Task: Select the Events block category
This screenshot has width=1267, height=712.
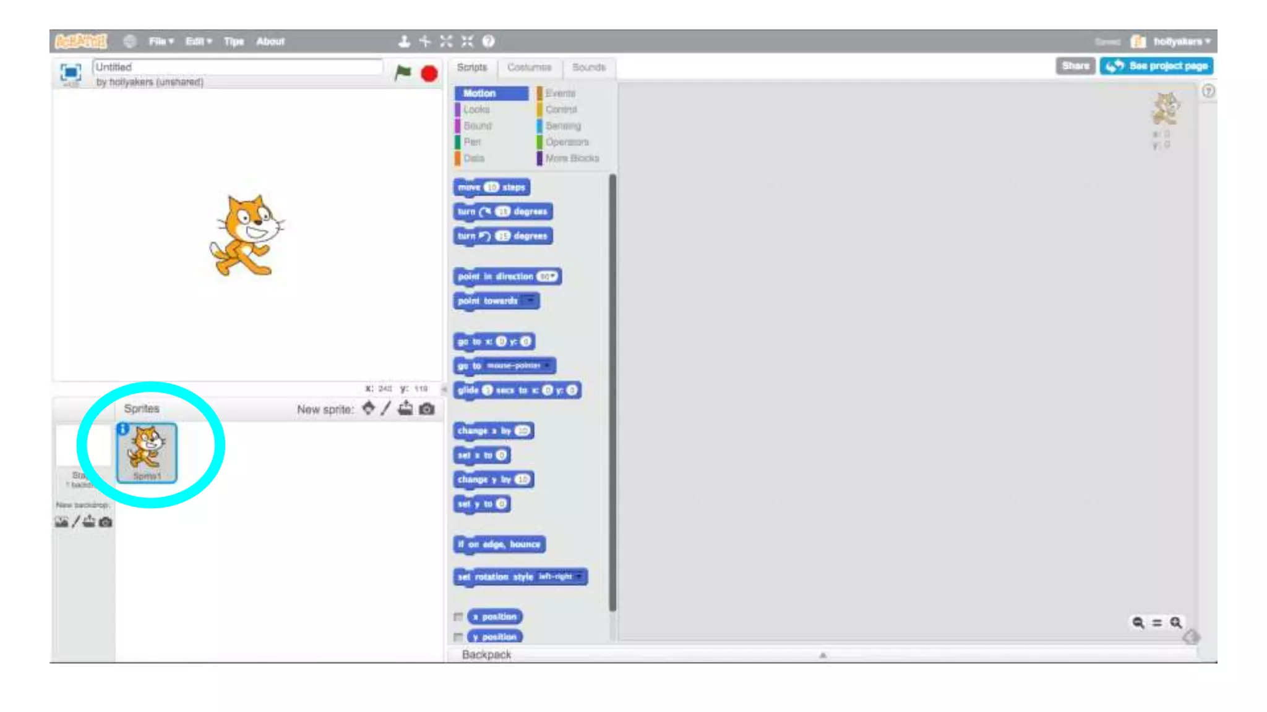Action: click(560, 93)
